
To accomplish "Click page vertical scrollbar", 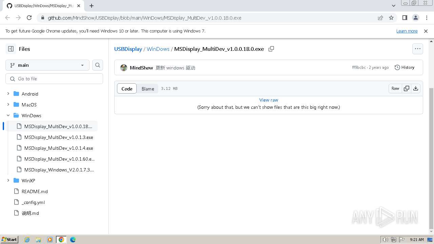I will pyautogui.click(x=431, y=158).
